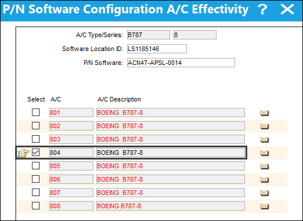
Task: Open the envelope note icon for aircraft 804
Action: tap(264, 153)
